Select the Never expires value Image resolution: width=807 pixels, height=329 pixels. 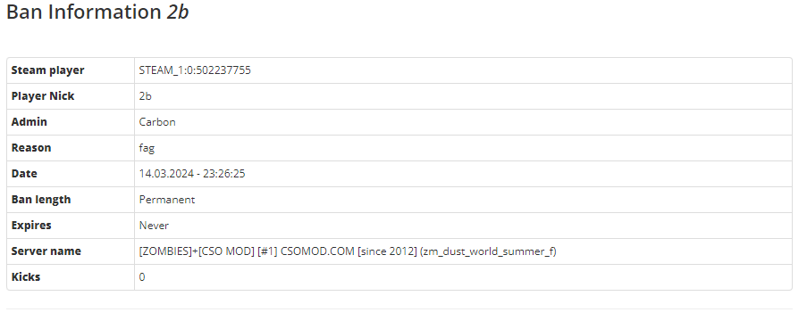click(x=154, y=226)
